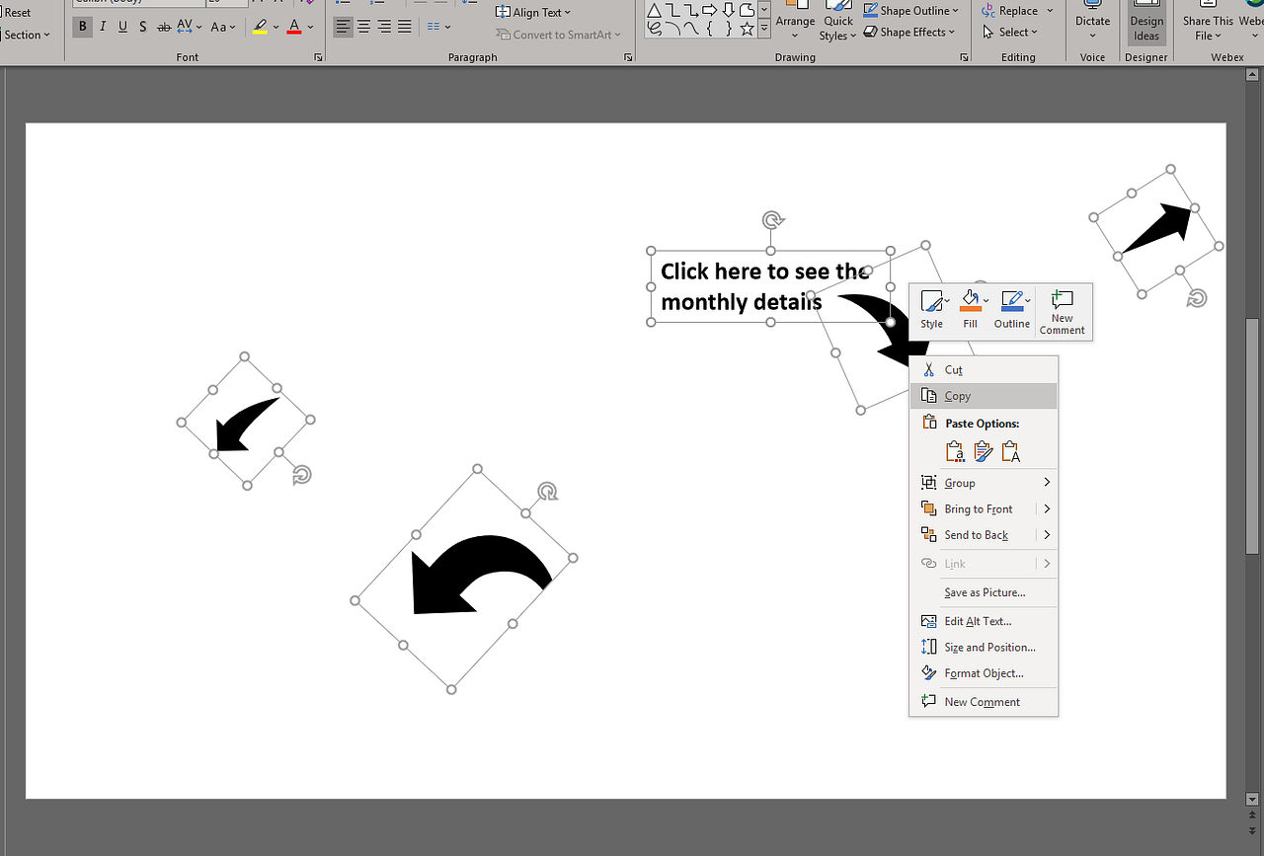1264x856 pixels.
Task: Pick the Keep Source Formatting paste option
Action: point(955,451)
